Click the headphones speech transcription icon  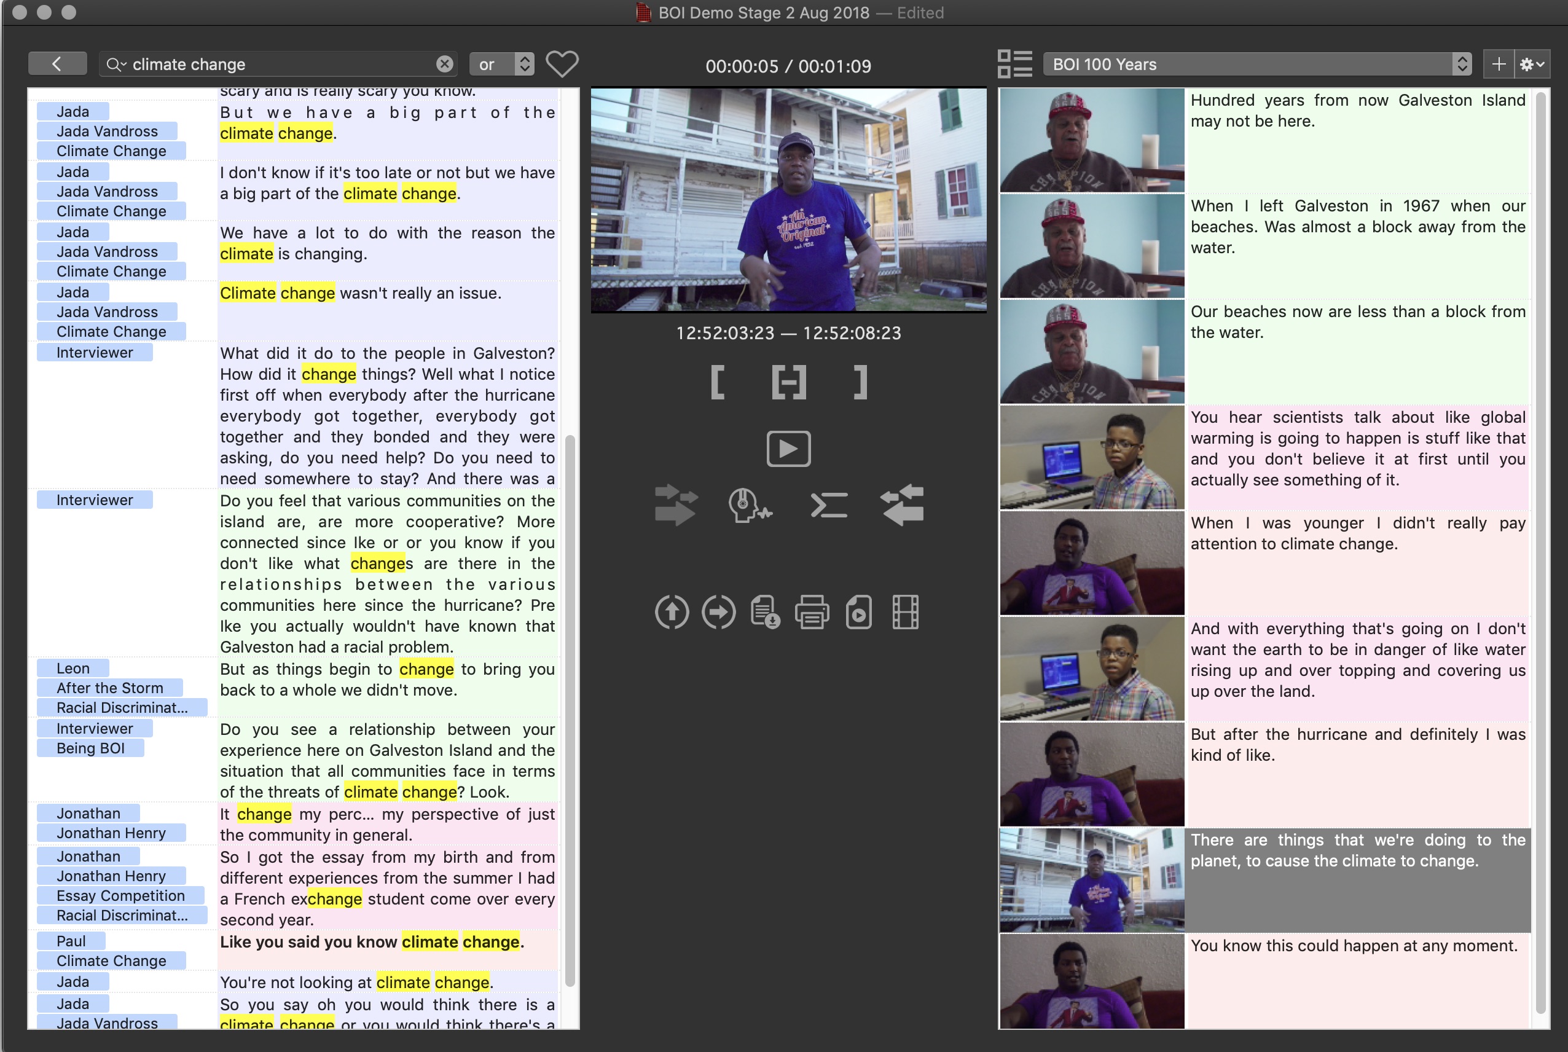[749, 505]
